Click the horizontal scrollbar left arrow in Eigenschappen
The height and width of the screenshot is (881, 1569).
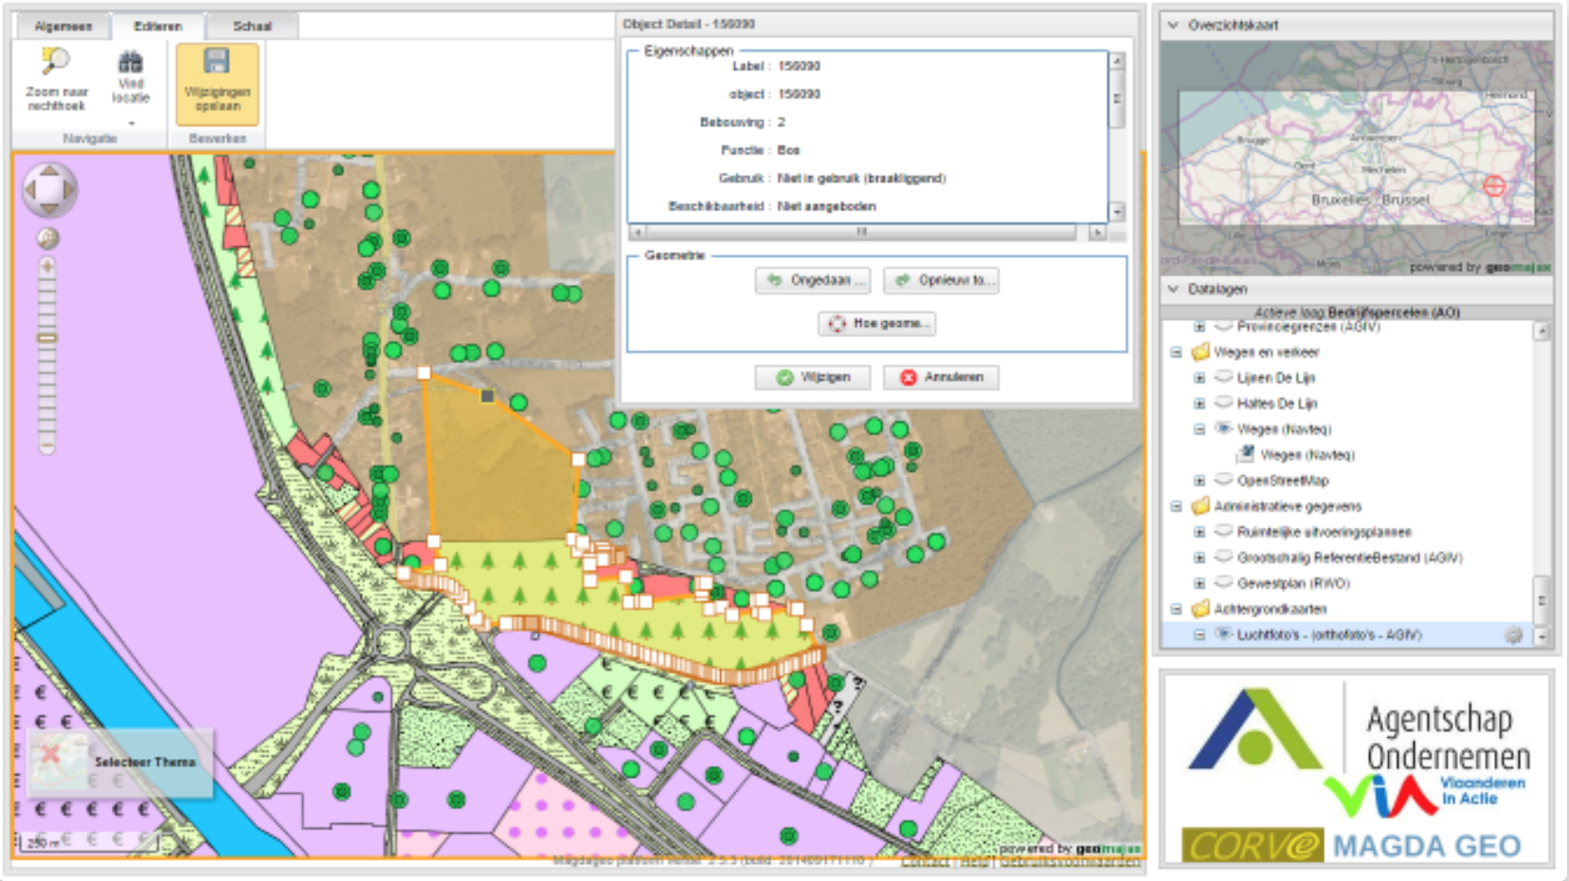pos(638,231)
